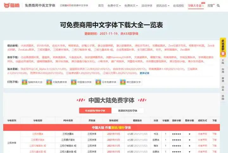Switch to 思源系列变形字体 tab
Image resolution: width=228 pixels, height=153 pixels.
tap(128, 111)
